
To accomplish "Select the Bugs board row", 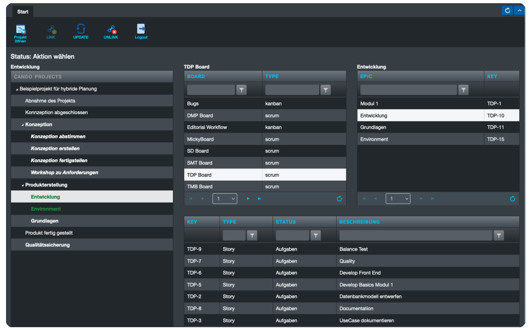I will pos(265,104).
